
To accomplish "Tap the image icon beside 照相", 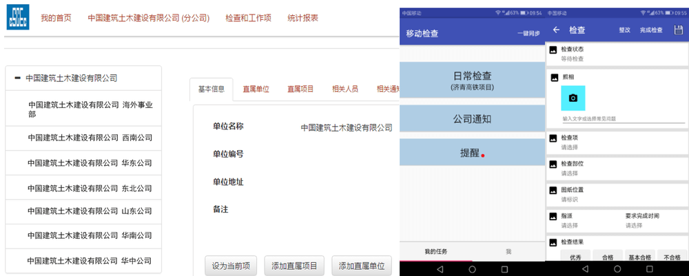I will [x=555, y=77].
